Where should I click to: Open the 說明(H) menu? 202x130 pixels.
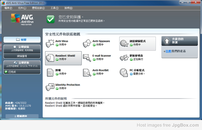tap(69, 8)
